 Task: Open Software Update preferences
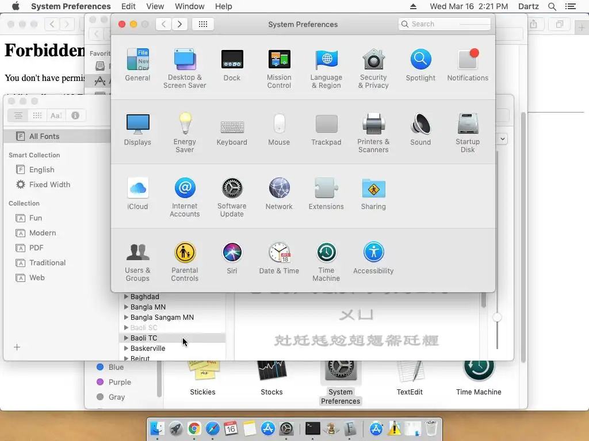pos(232,198)
